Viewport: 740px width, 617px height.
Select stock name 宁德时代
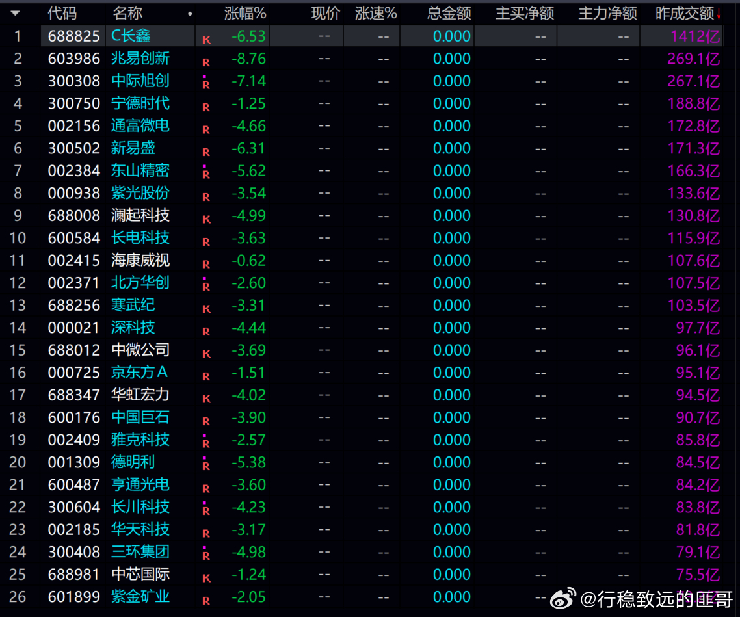click(x=140, y=103)
